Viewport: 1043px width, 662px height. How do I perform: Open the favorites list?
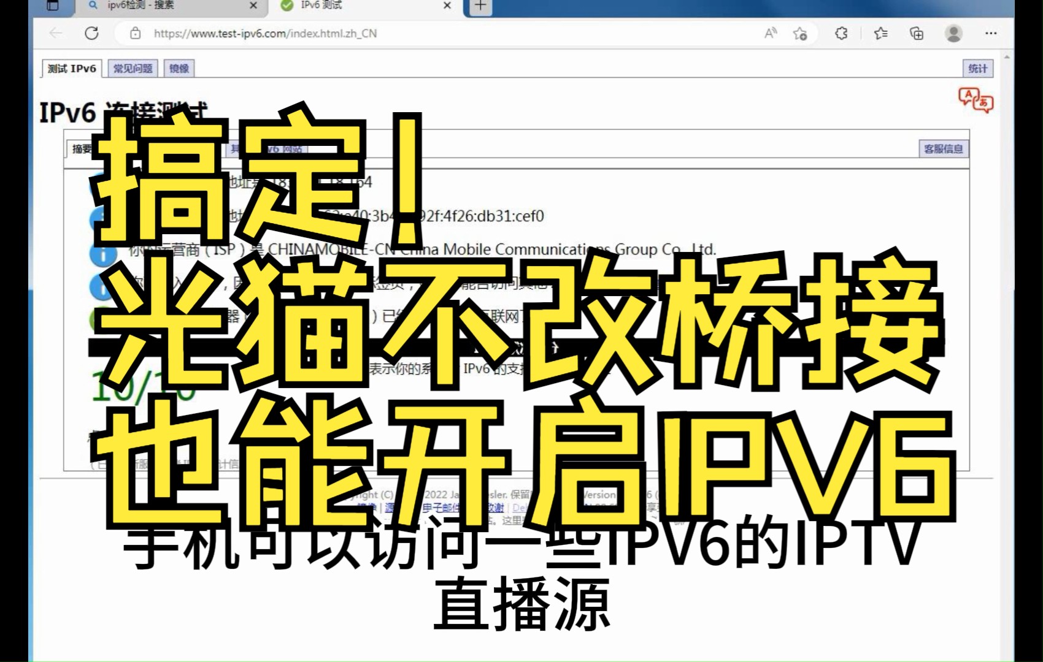880,34
